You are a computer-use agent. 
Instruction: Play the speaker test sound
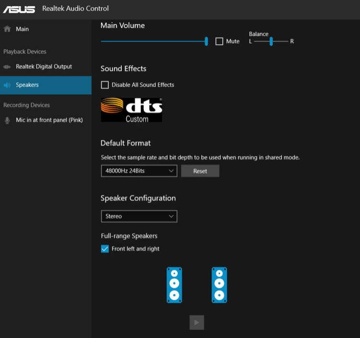[x=197, y=322]
